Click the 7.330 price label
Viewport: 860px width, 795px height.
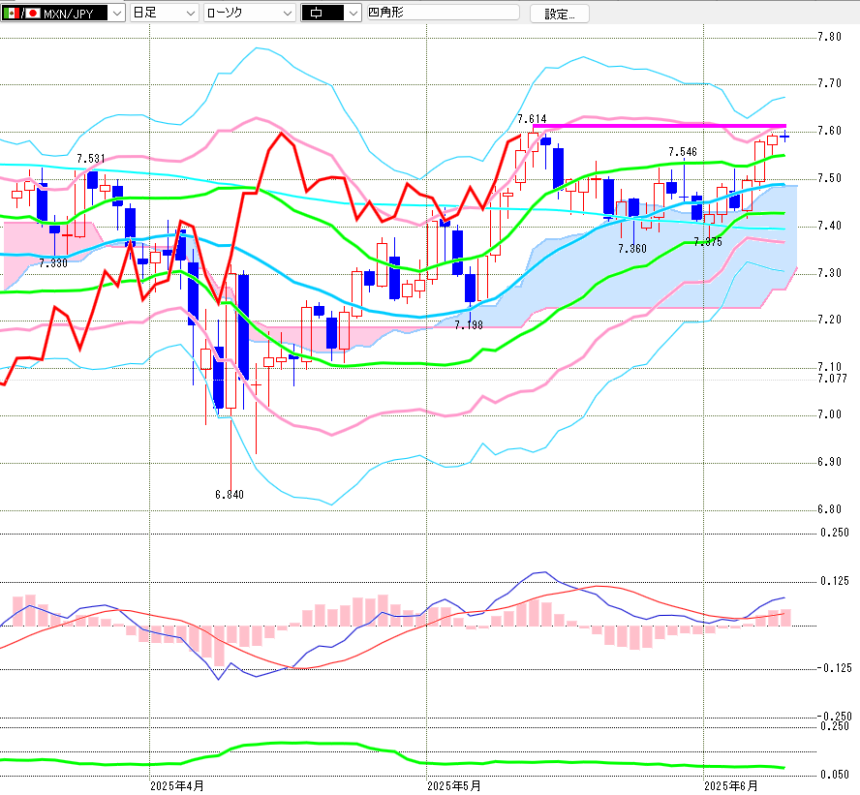click(53, 263)
